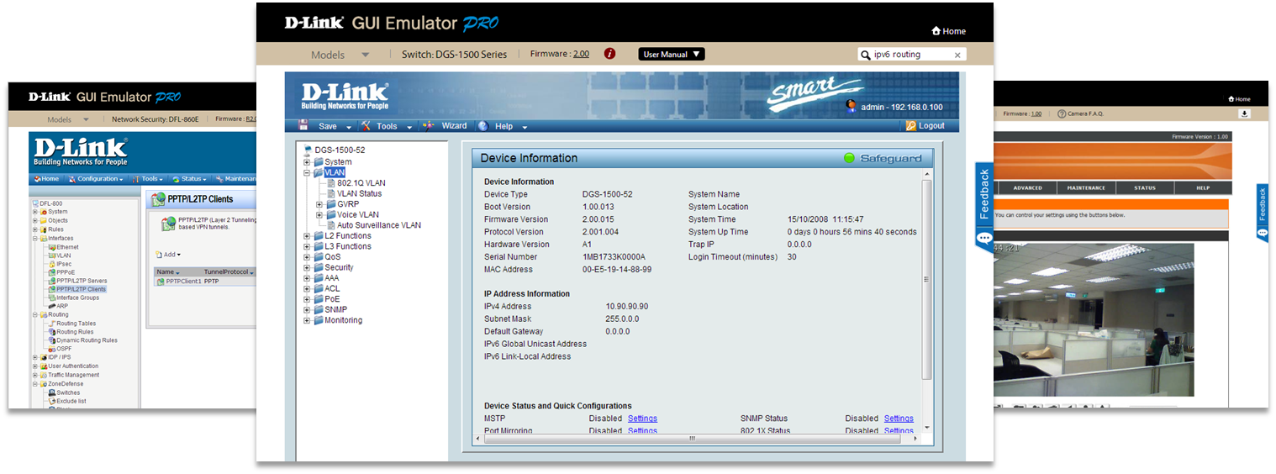Select VLAN Status in the tree
The width and height of the screenshot is (1276, 474).
pos(359,193)
